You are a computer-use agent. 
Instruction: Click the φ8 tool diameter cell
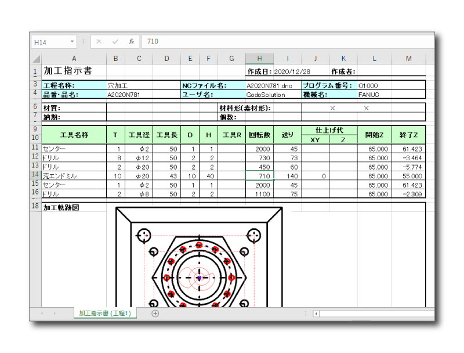[139, 194]
